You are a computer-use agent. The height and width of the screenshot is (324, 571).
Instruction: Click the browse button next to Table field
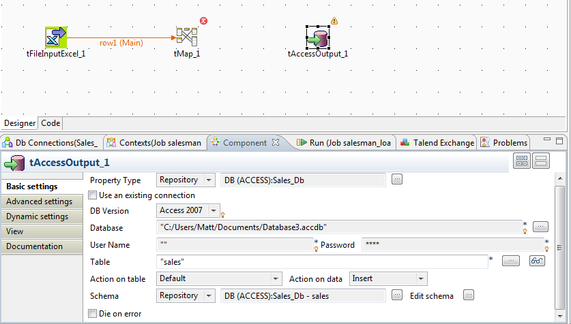point(511,261)
